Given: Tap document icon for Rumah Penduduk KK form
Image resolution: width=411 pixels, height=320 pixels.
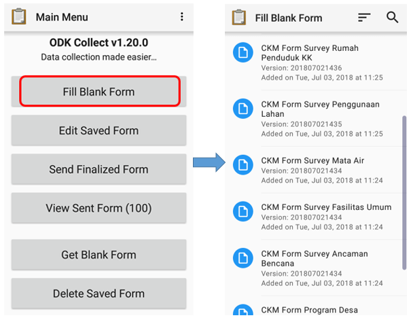Looking at the screenshot, I should 243,52.
